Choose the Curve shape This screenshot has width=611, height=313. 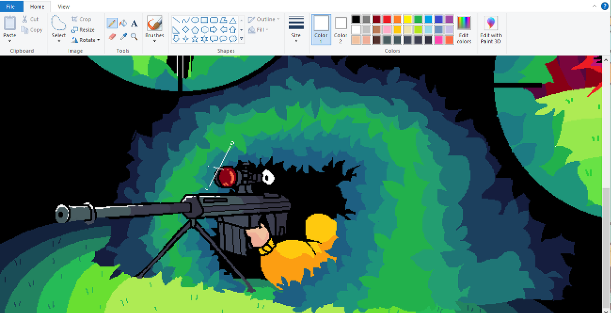[x=185, y=20]
